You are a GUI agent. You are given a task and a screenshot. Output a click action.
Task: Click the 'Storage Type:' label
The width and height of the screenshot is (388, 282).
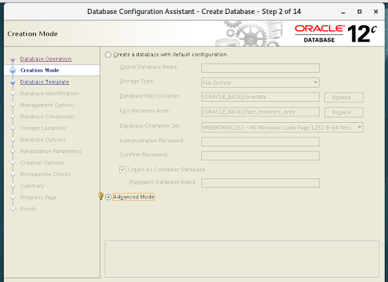137,81
